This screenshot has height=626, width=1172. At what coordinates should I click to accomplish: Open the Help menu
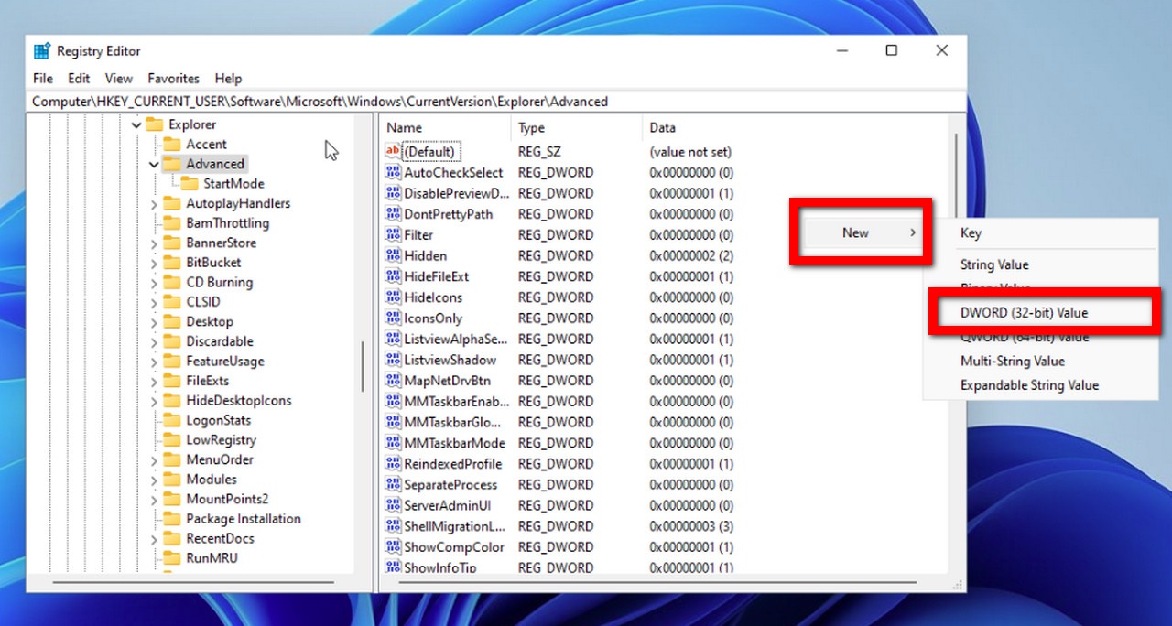point(228,79)
